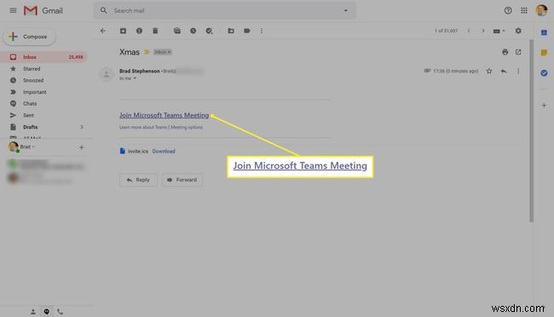Click the Forward button
This screenshot has height=317, width=554.
(x=182, y=180)
